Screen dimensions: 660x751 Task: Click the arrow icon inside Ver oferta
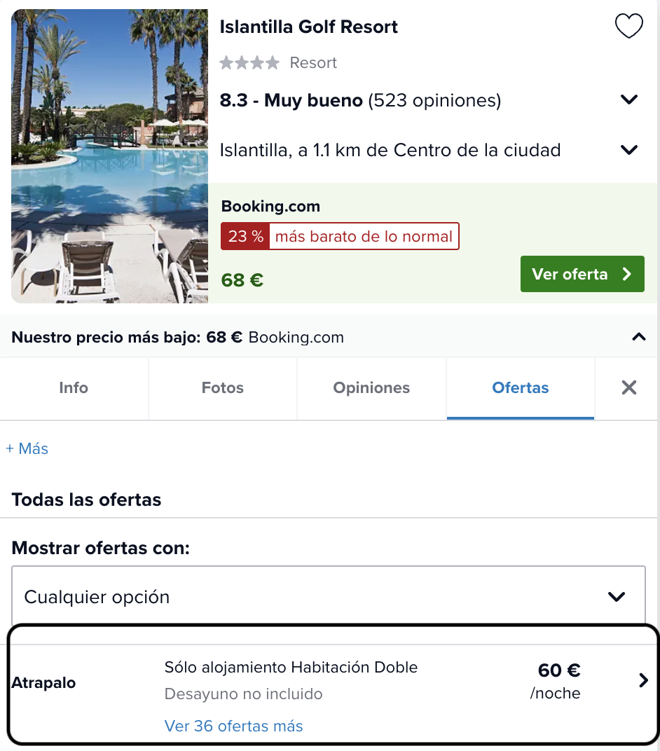626,274
